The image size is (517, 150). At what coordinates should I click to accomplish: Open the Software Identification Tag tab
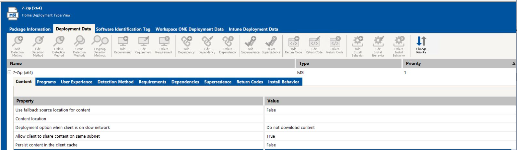123,29
